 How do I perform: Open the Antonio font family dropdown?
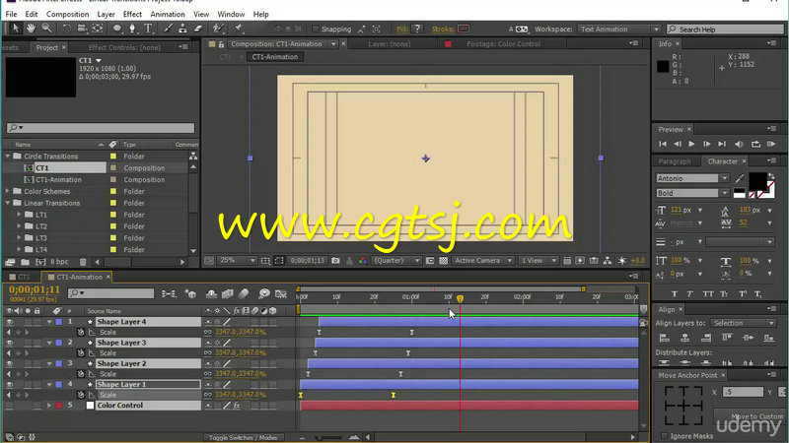[x=692, y=178]
